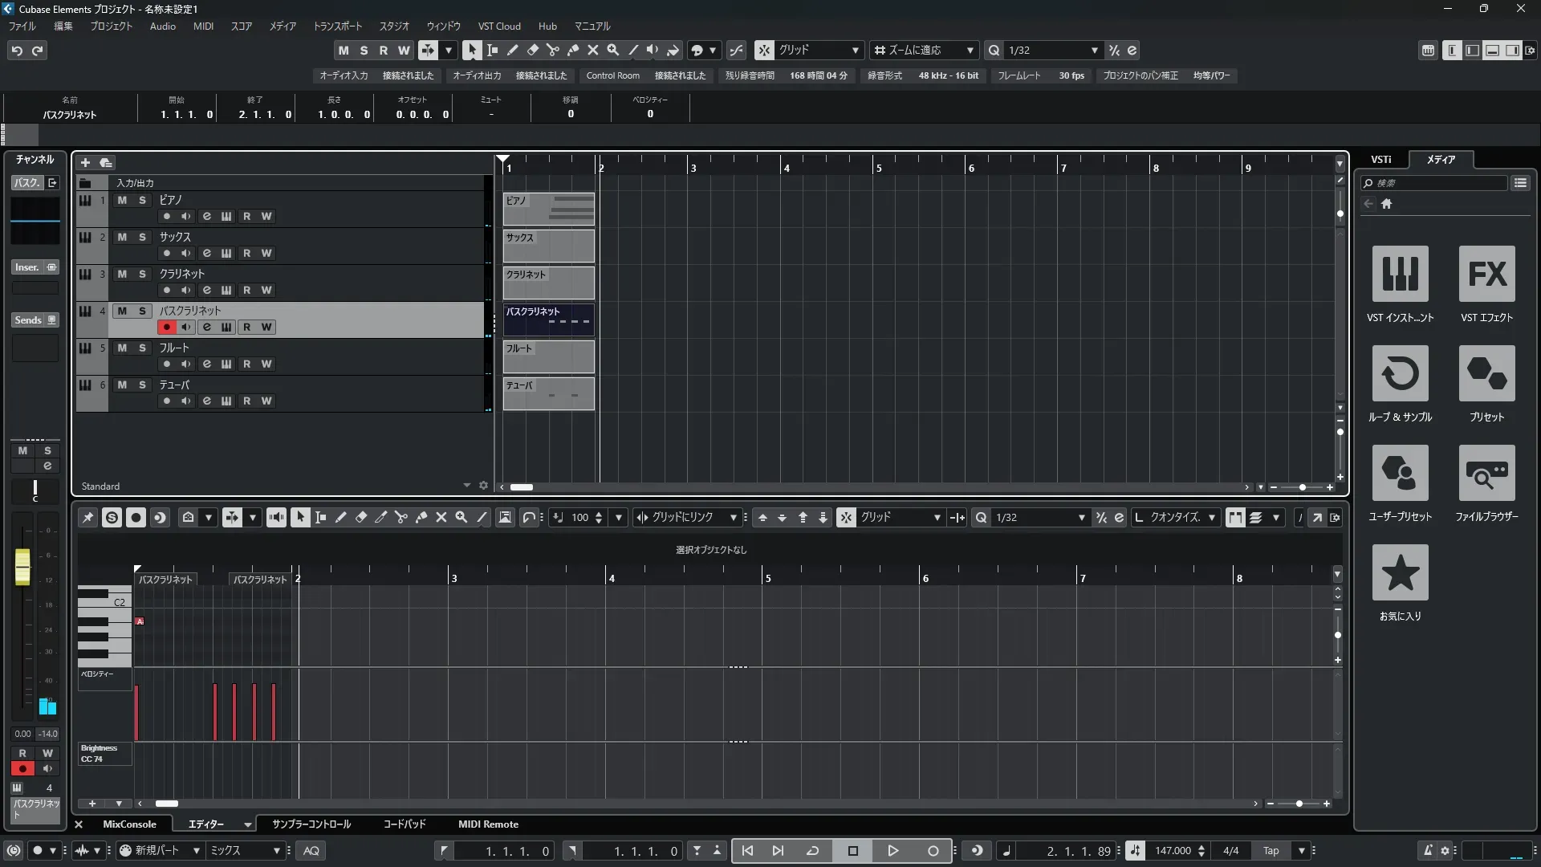Select the Eraser tool in key editor toolbar

[x=361, y=518]
